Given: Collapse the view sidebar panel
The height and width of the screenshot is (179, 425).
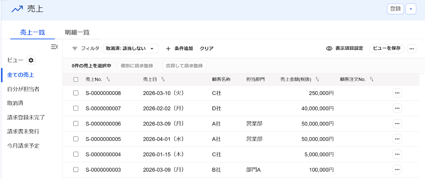Looking at the screenshot, I should pyautogui.click(x=54, y=47).
